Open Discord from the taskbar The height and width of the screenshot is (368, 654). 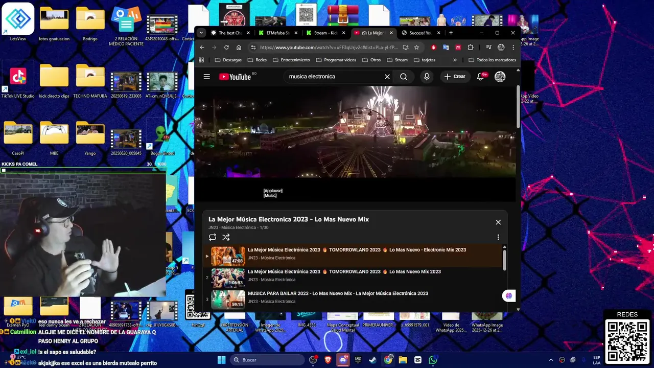click(343, 360)
